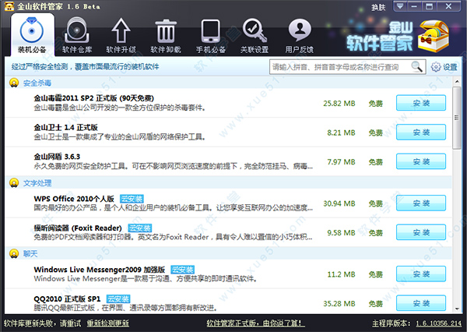Collapse the 聊天 category
The height and width of the screenshot is (332, 467).
click(14, 253)
